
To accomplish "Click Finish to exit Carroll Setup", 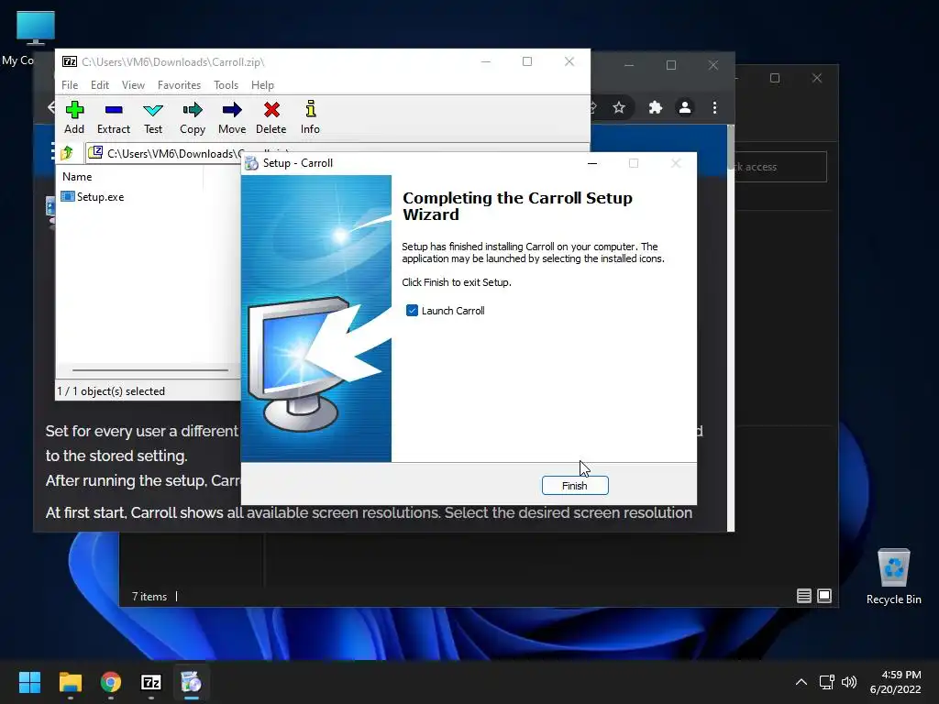I will tap(575, 486).
